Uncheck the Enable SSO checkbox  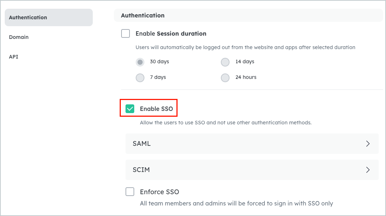(130, 109)
